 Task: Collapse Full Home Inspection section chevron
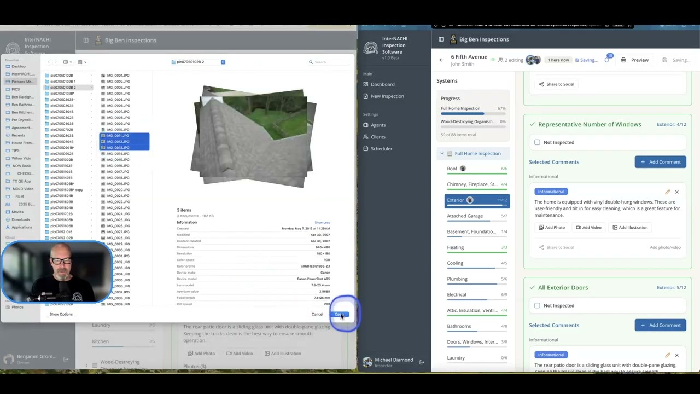[442, 154]
